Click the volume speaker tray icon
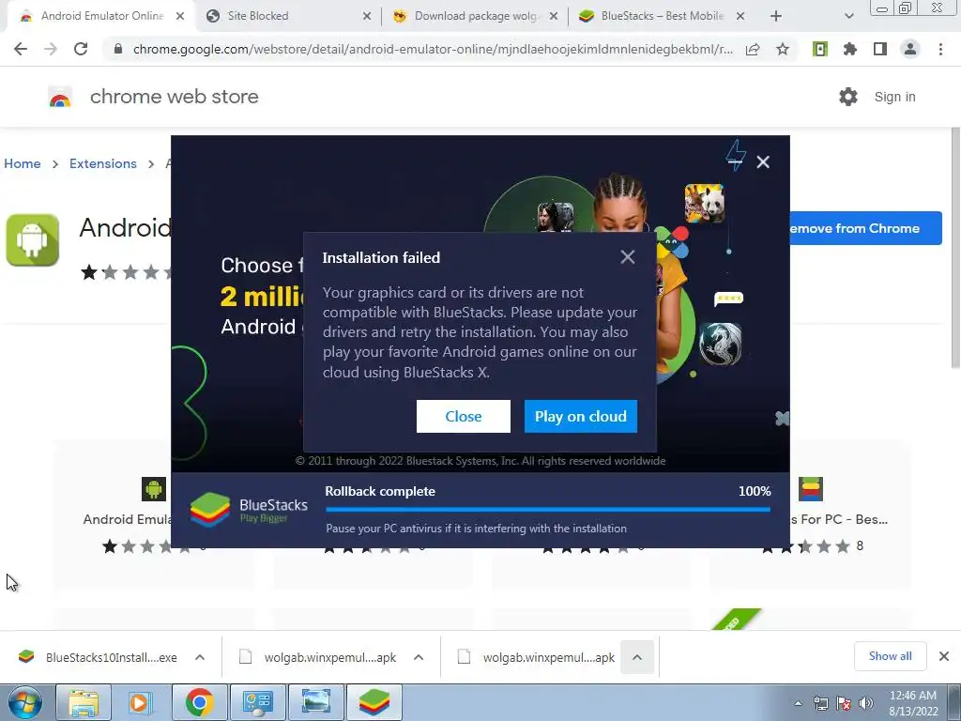This screenshot has width=961, height=721. 866,703
